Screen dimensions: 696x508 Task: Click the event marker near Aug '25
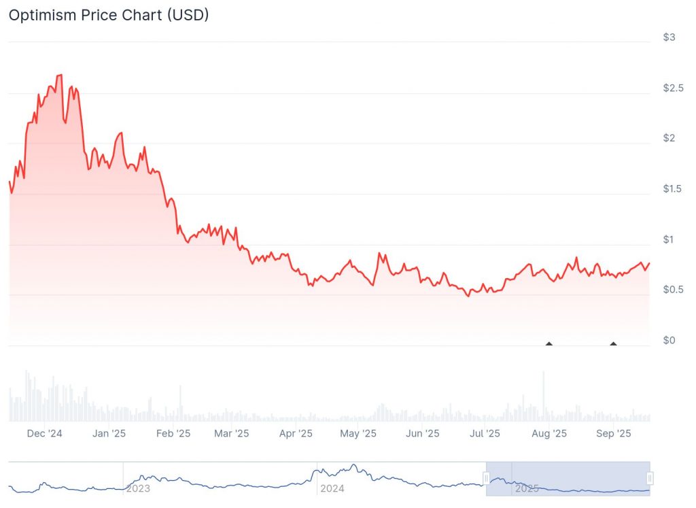pos(549,343)
